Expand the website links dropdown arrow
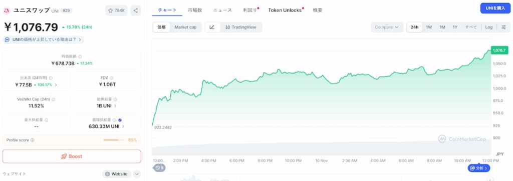 137,174
